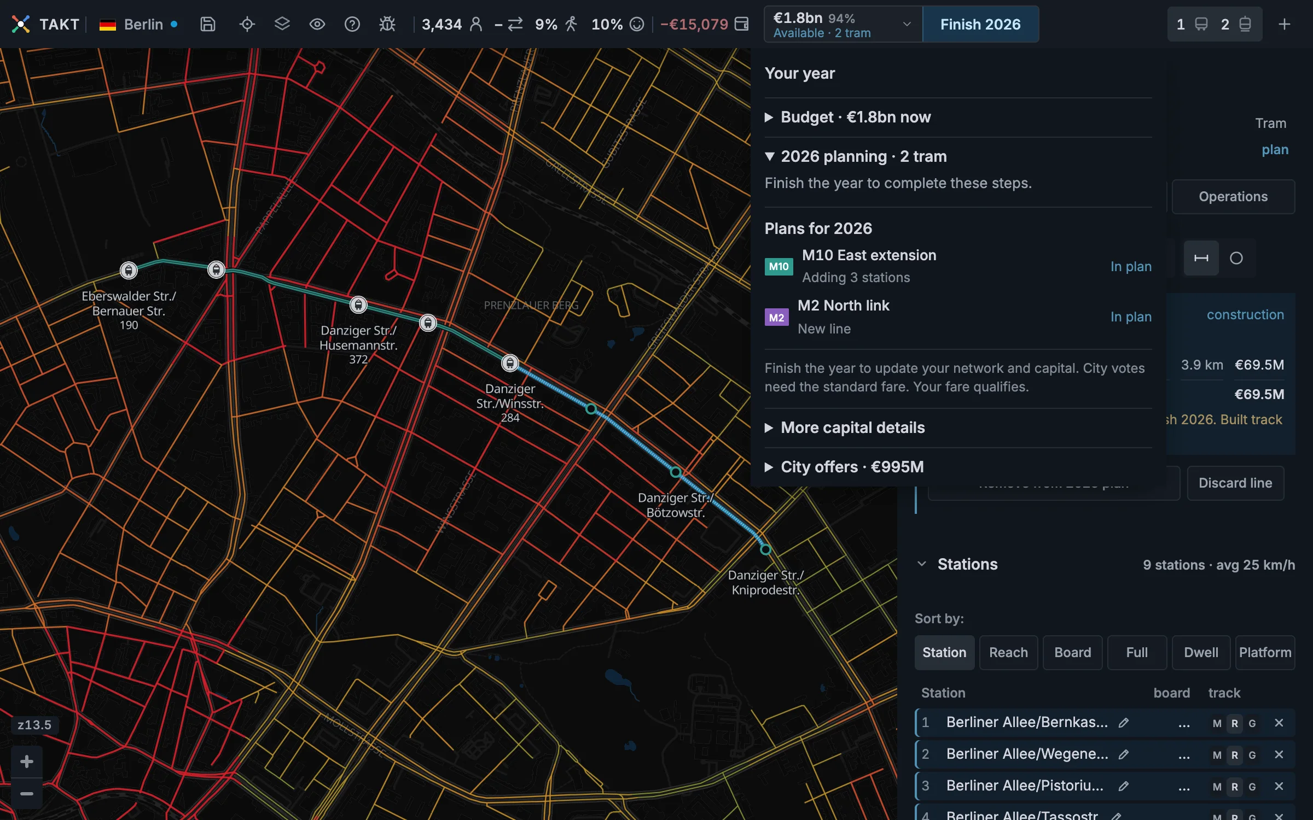
Task: Zoom out with the map minus button
Action: (27, 793)
